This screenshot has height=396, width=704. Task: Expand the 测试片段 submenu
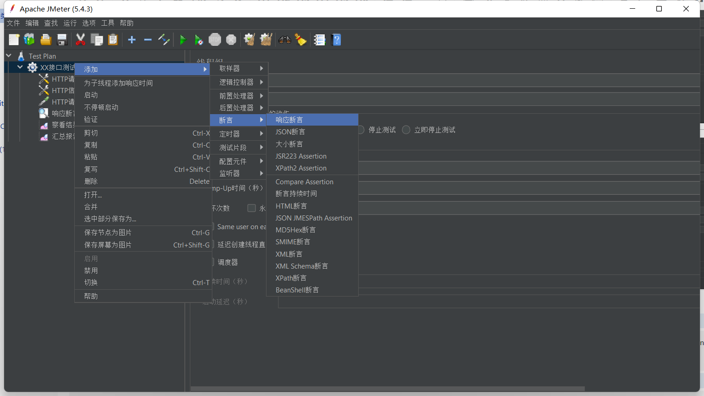tap(238, 148)
